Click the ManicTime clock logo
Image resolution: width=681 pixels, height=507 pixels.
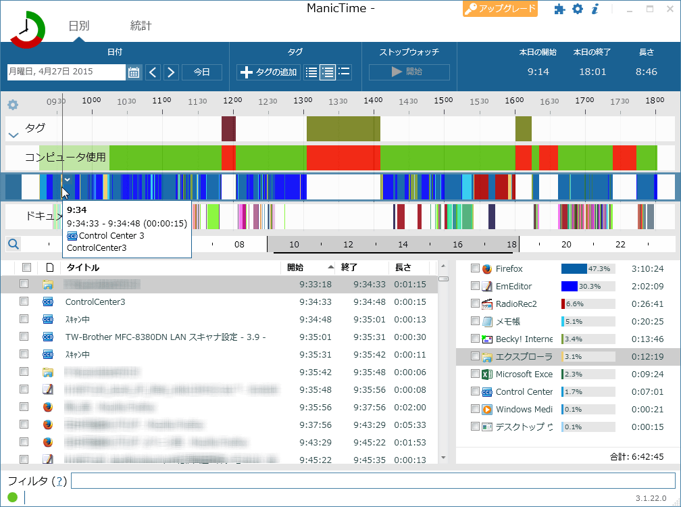[x=27, y=30]
